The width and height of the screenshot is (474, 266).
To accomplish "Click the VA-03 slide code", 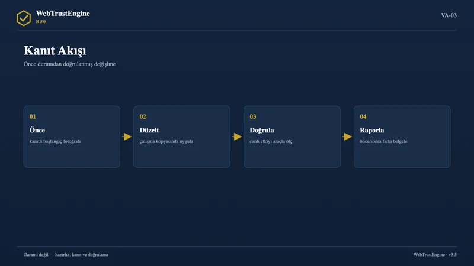I will tap(449, 15).
